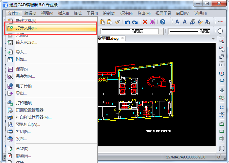Choose 电子传输 menu entry

point(51,86)
